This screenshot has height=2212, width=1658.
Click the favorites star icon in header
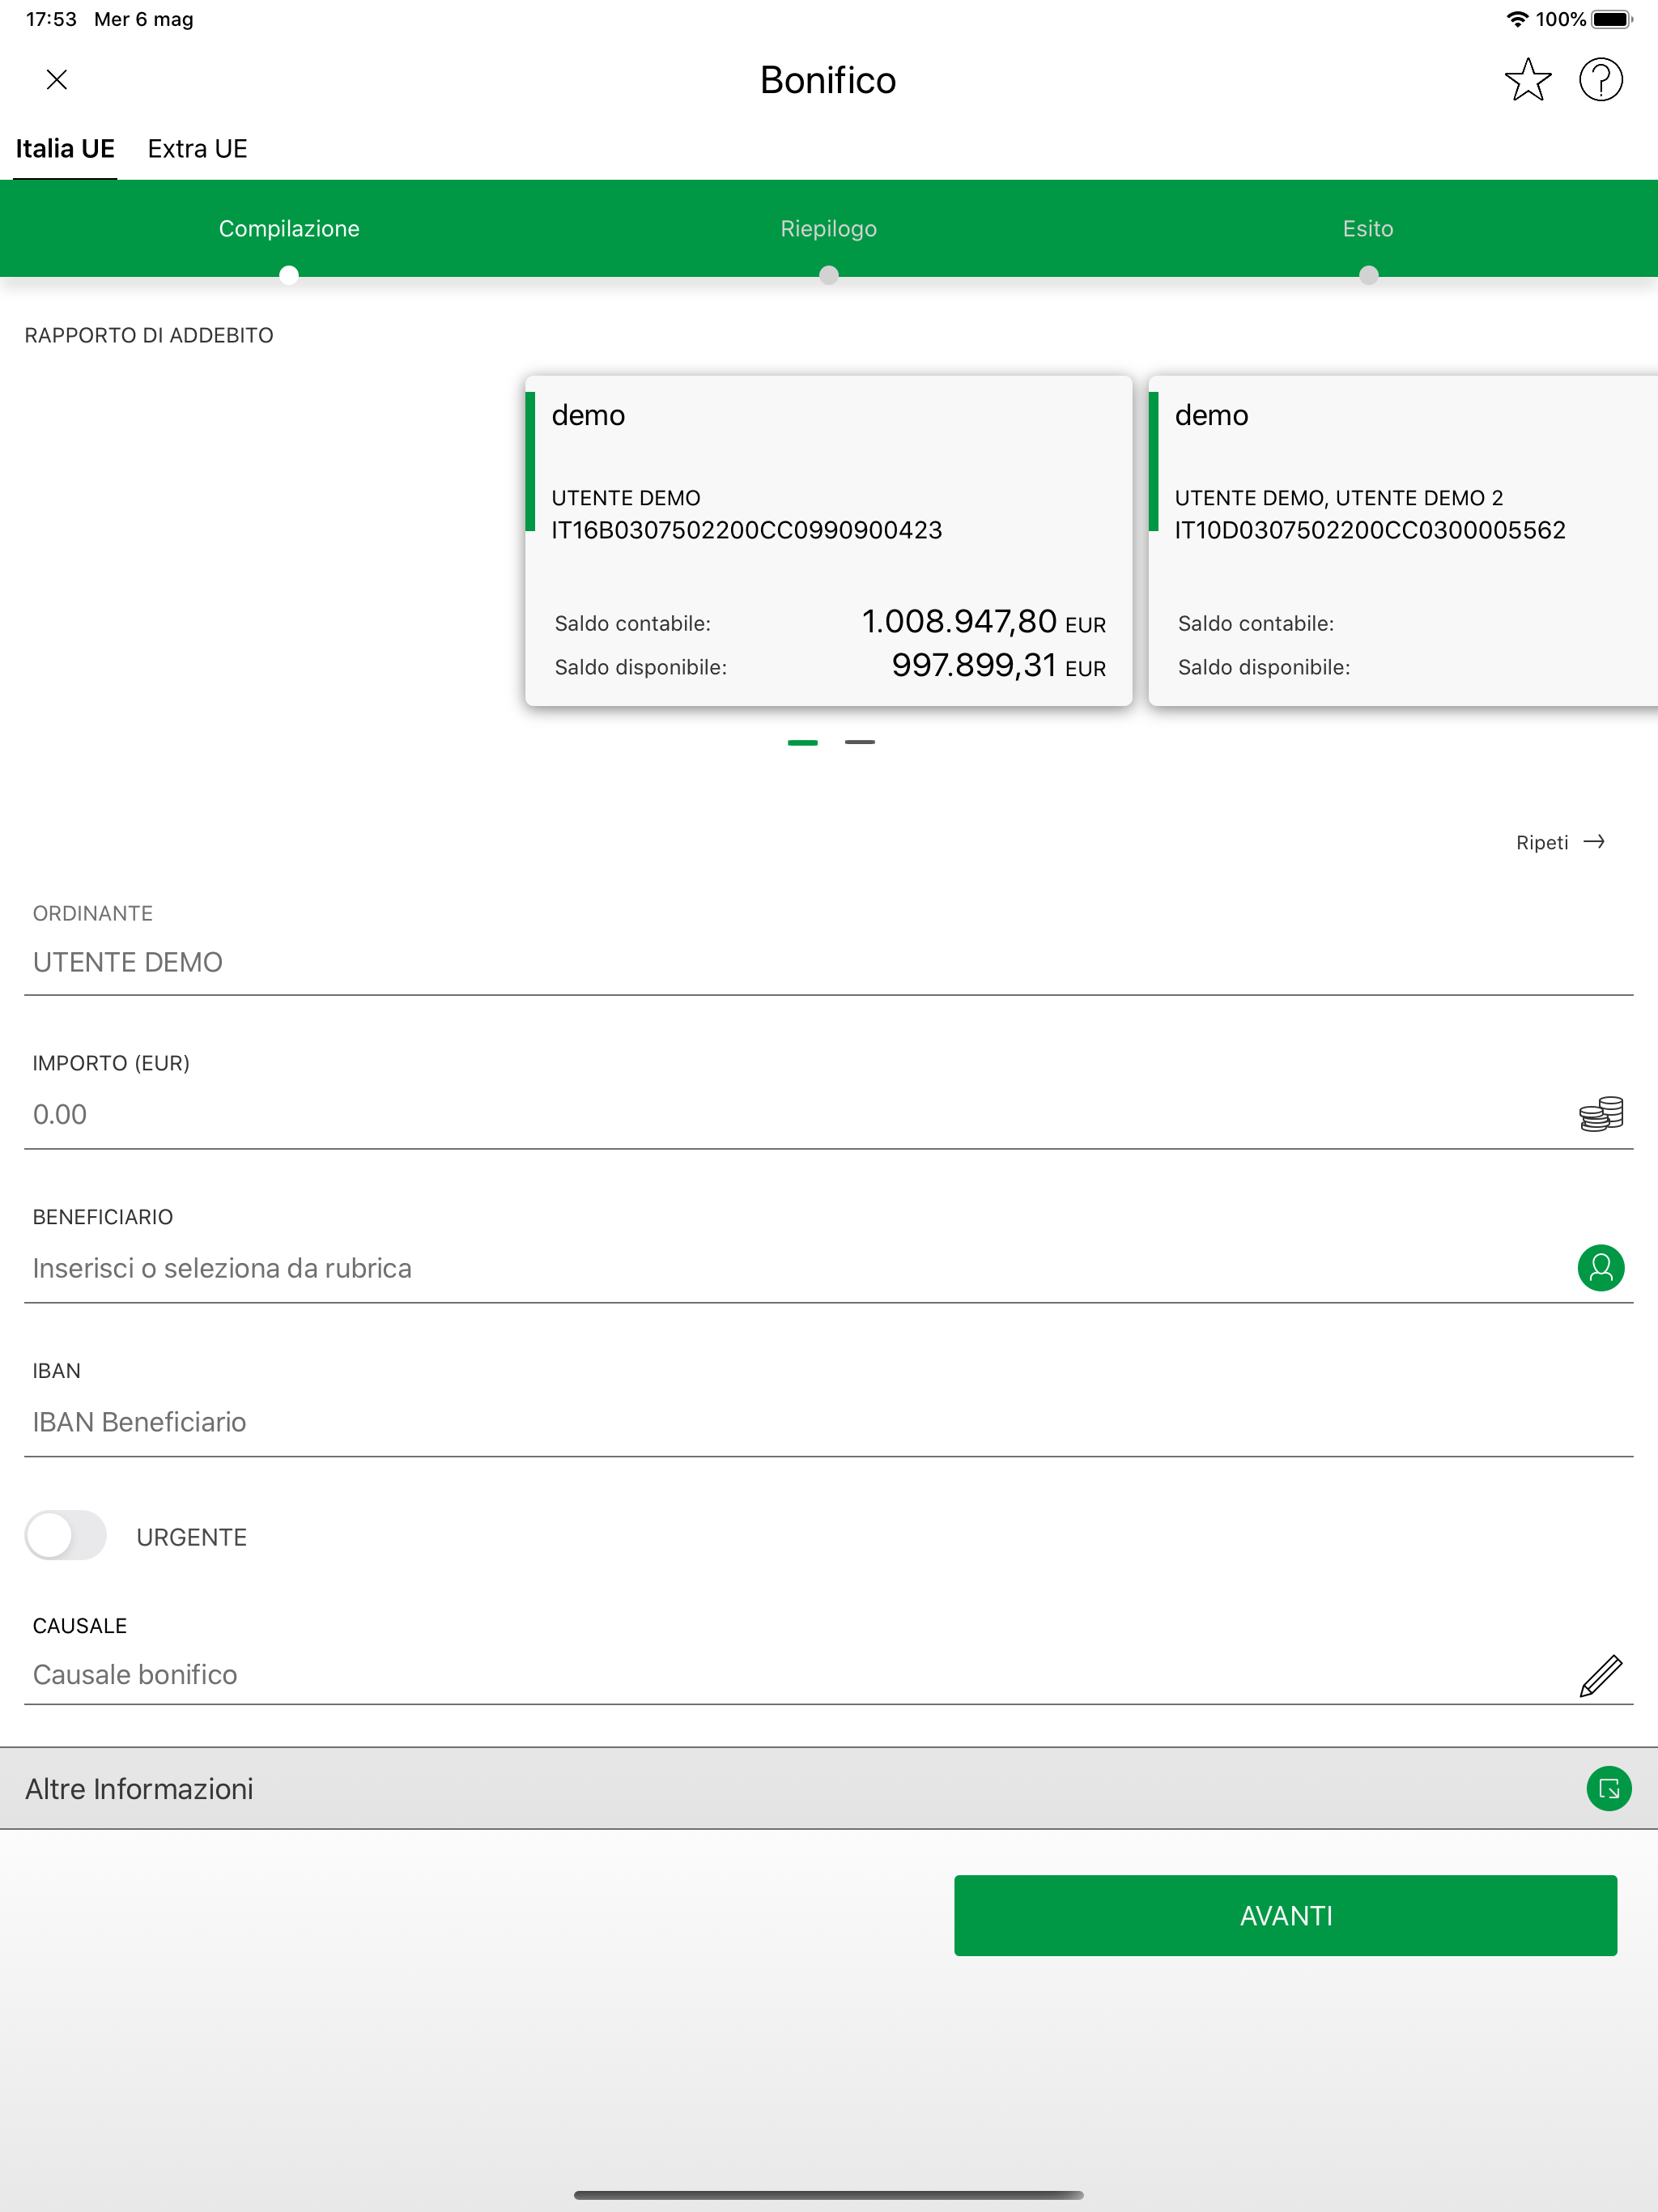[x=1527, y=80]
